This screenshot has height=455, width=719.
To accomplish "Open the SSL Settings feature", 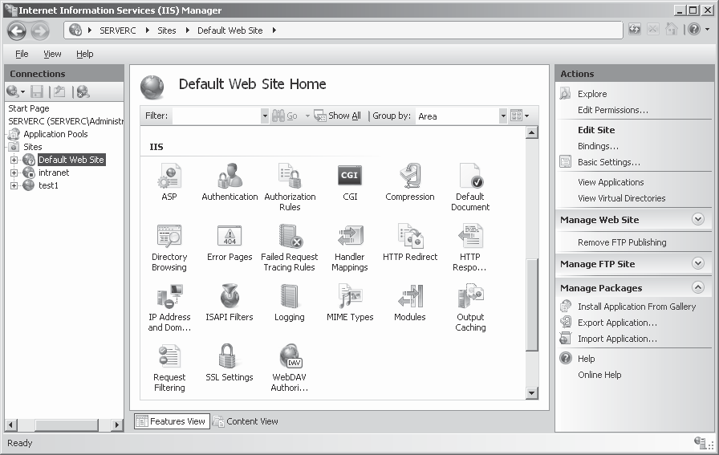I will pos(230,363).
